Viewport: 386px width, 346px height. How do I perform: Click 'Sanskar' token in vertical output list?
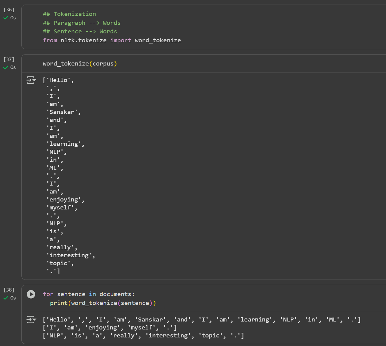pos(63,112)
